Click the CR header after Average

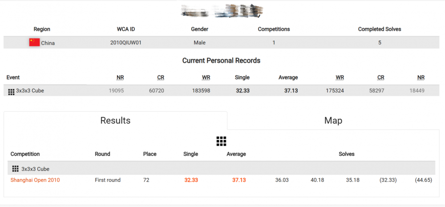tap(381, 78)
